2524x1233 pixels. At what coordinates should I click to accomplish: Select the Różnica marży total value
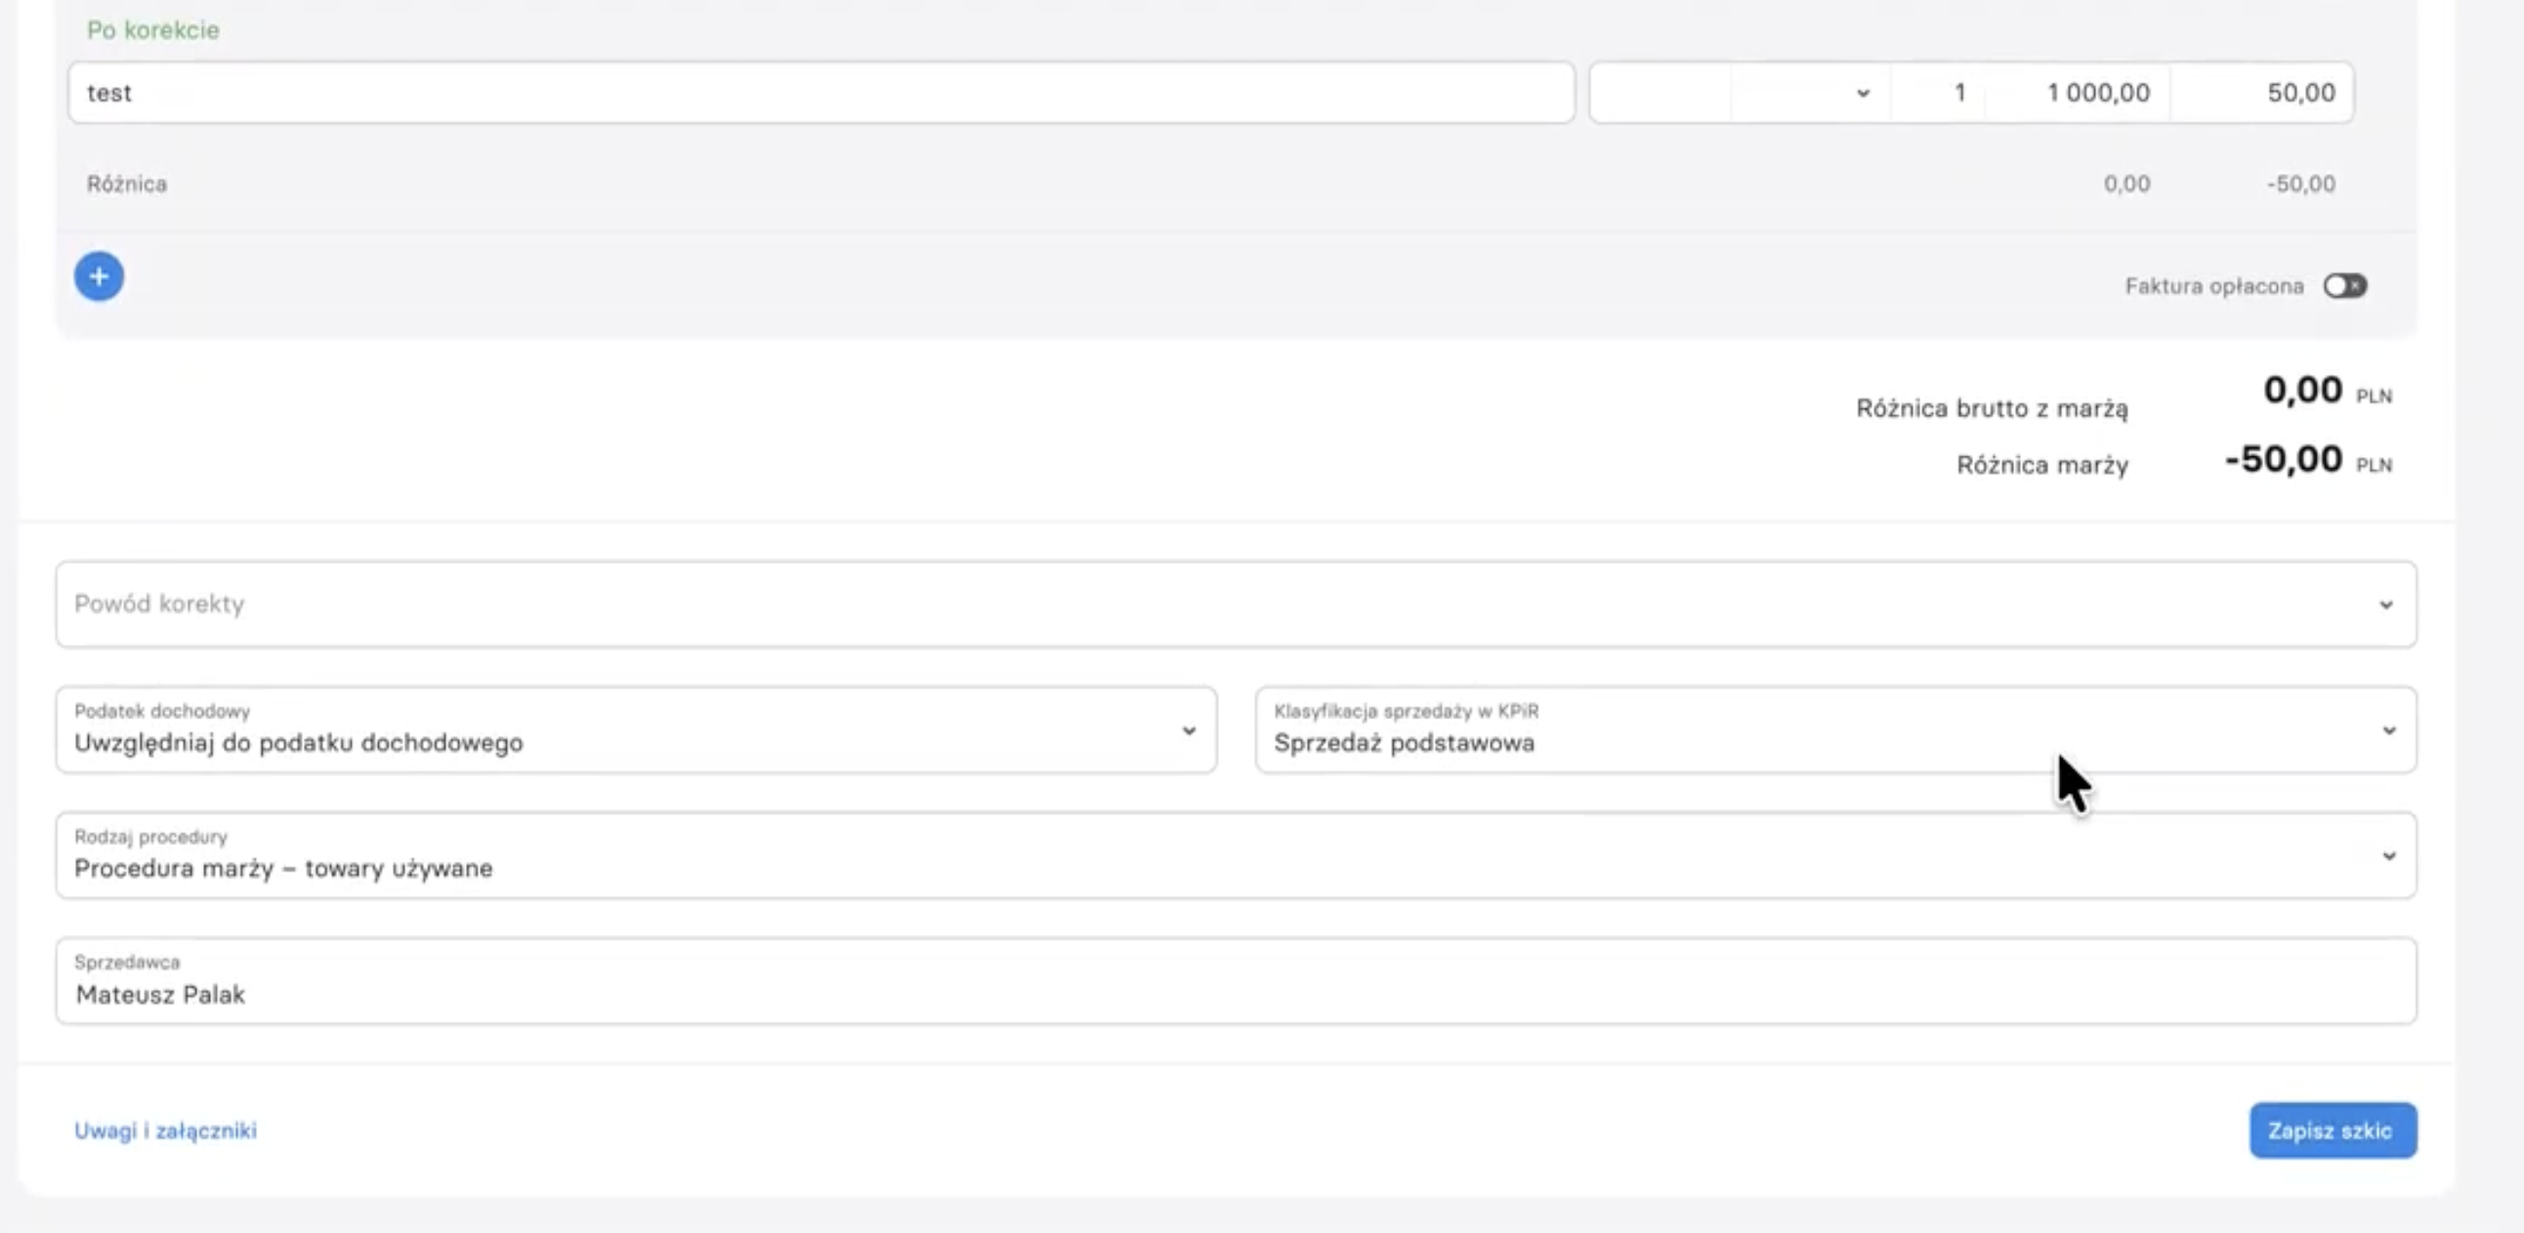tap(2283, 458)
